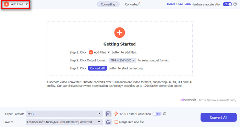
Task: Click the Getting Started heading
Action: tap(120, 44)
